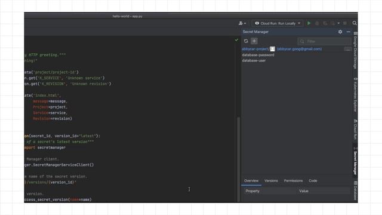Open Secret Manager panel settings gear
Image resolution: width=382 pixels, height=215 pixels.
coord(340,32)
